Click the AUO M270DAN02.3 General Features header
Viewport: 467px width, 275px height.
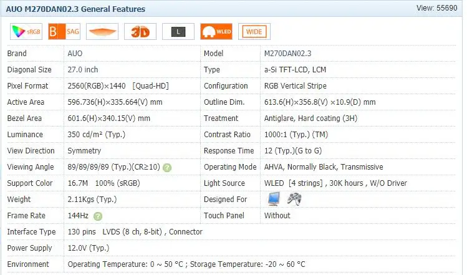point(75,9)
